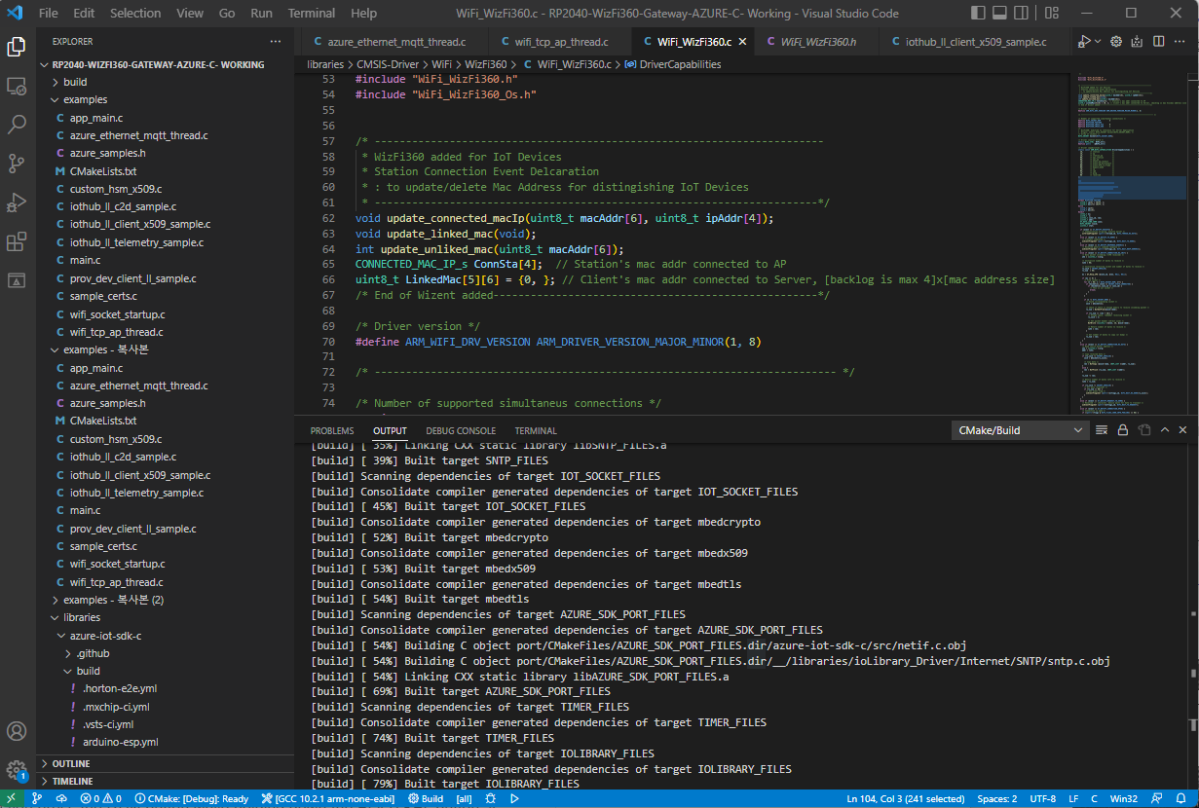
Task: Open the Accounts menu icon
Action: 17,731
